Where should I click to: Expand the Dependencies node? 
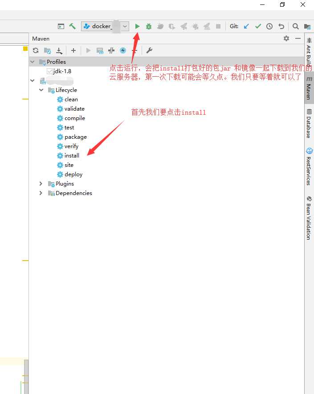[41, 193]
